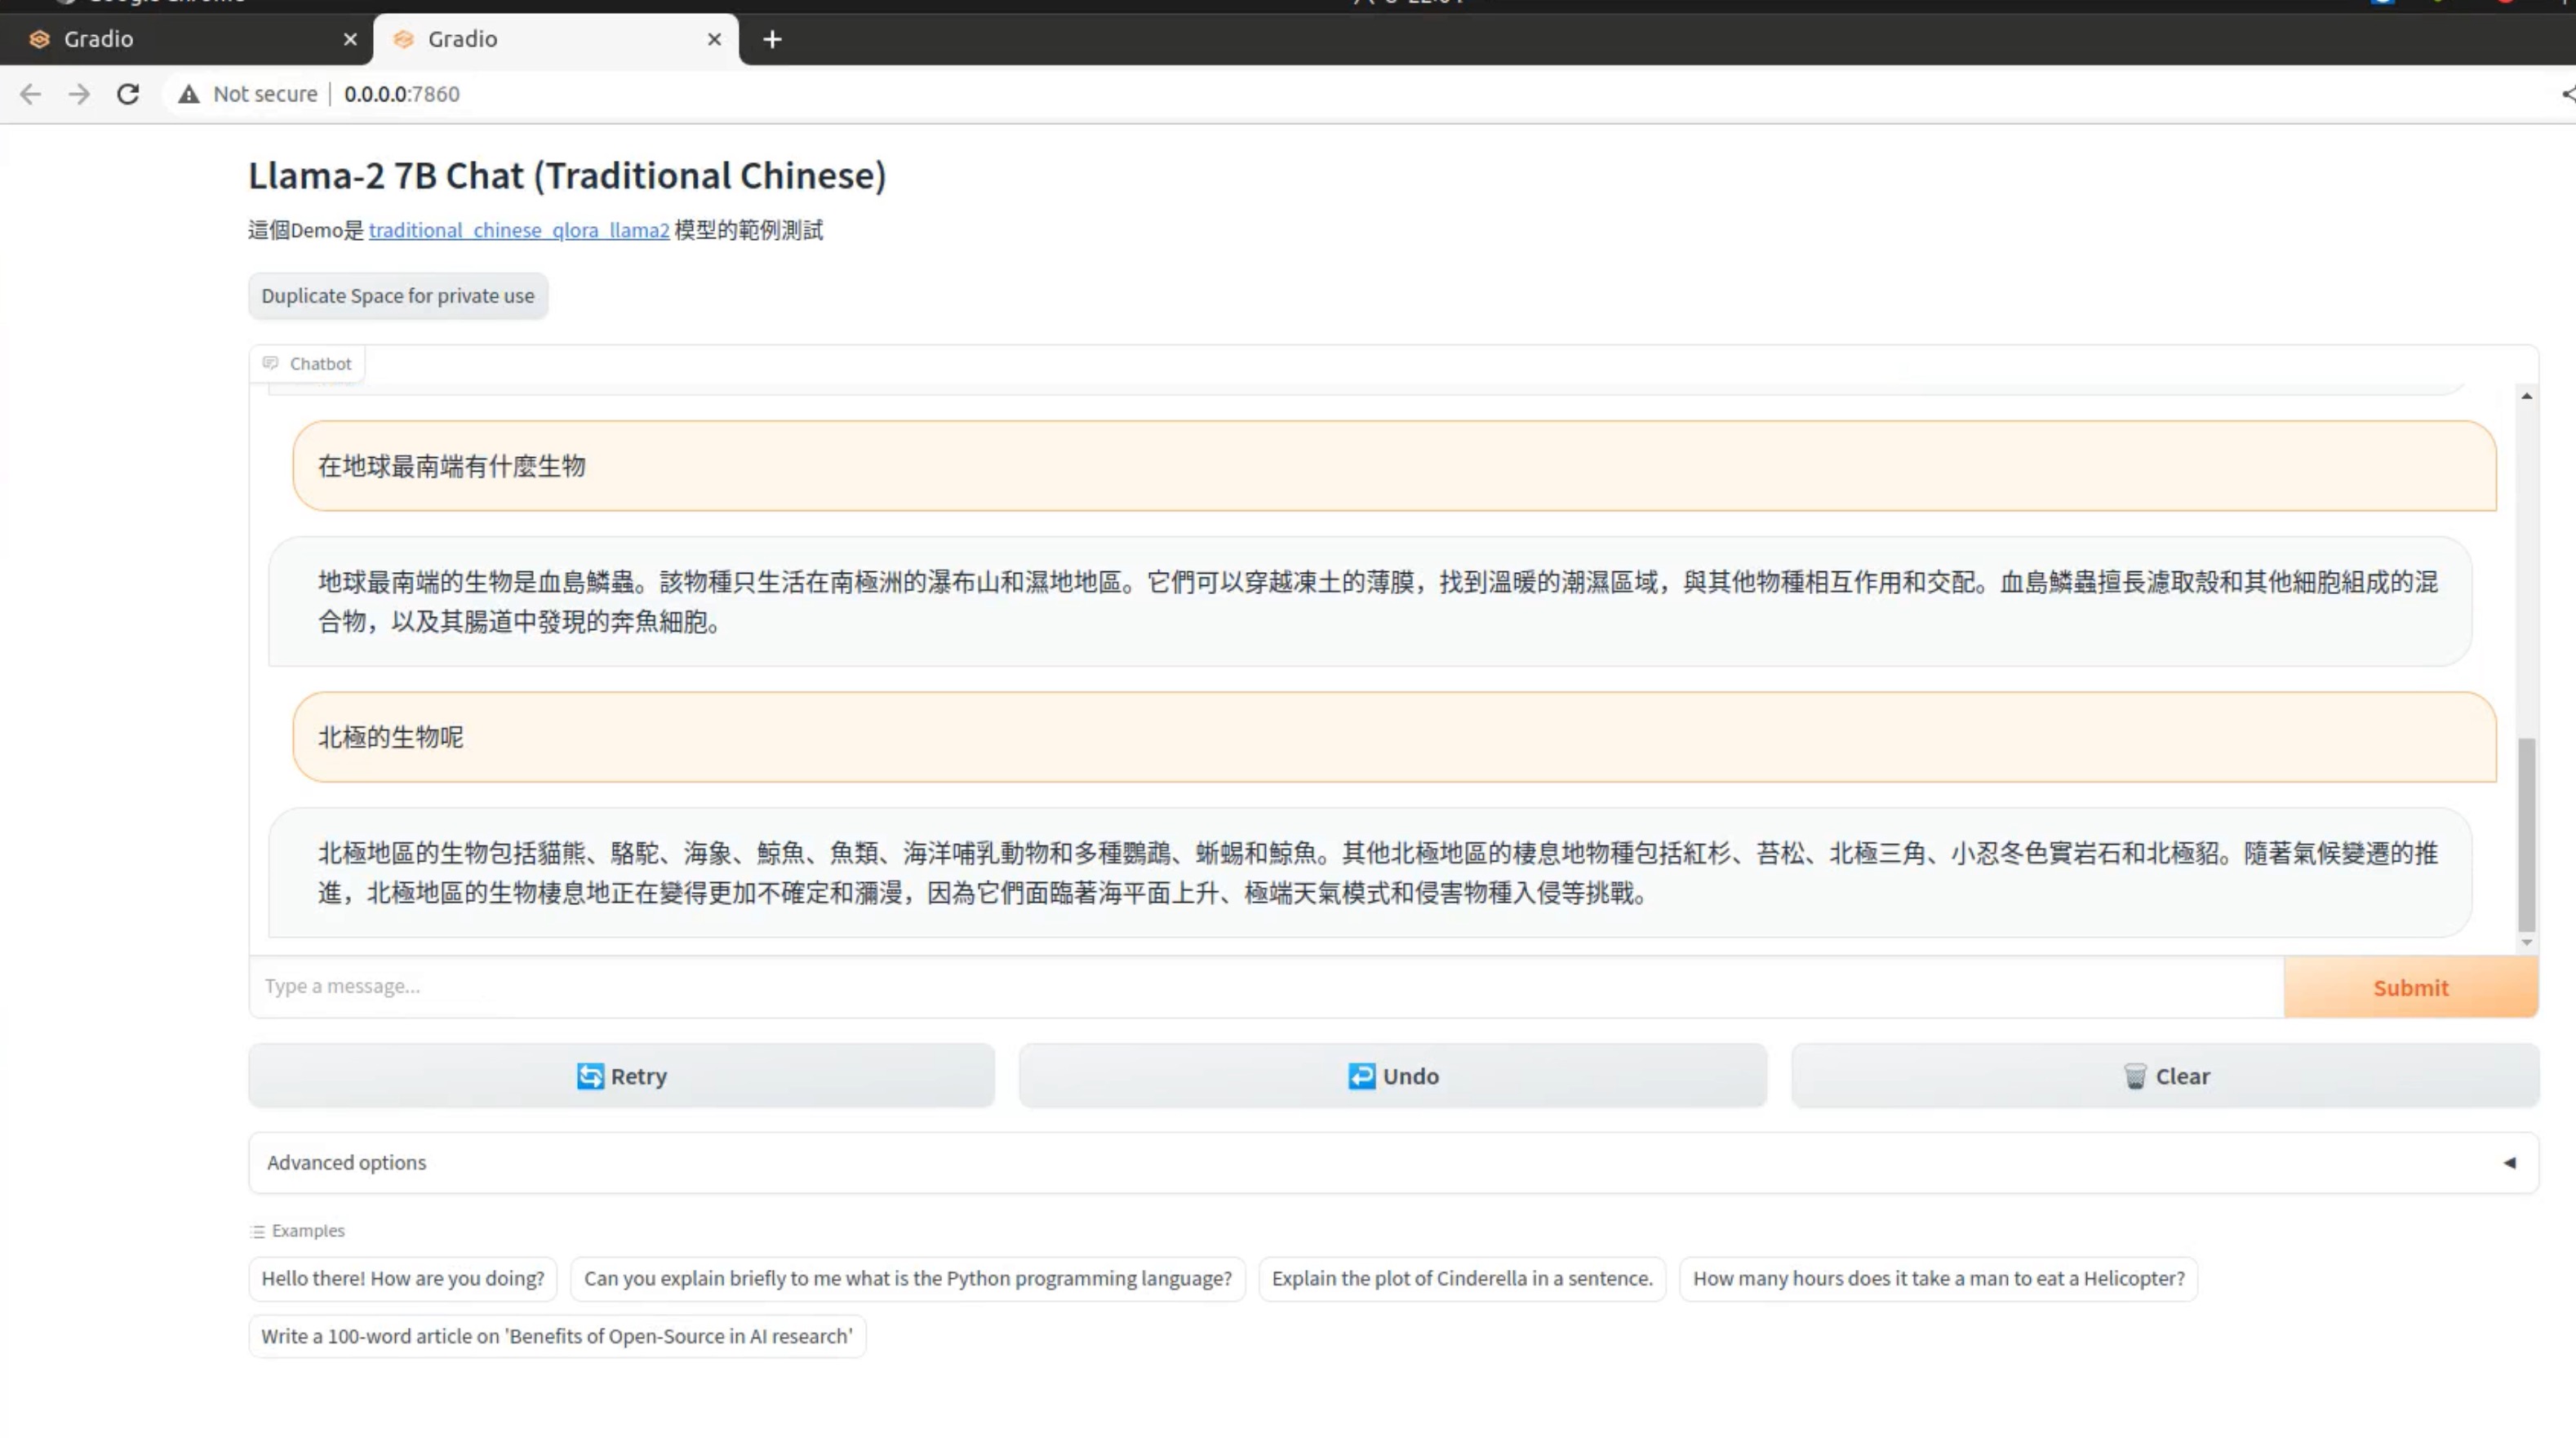Choose the Hello there example prompt
Screen dimensions: 2576x1438
[403, 1278]
